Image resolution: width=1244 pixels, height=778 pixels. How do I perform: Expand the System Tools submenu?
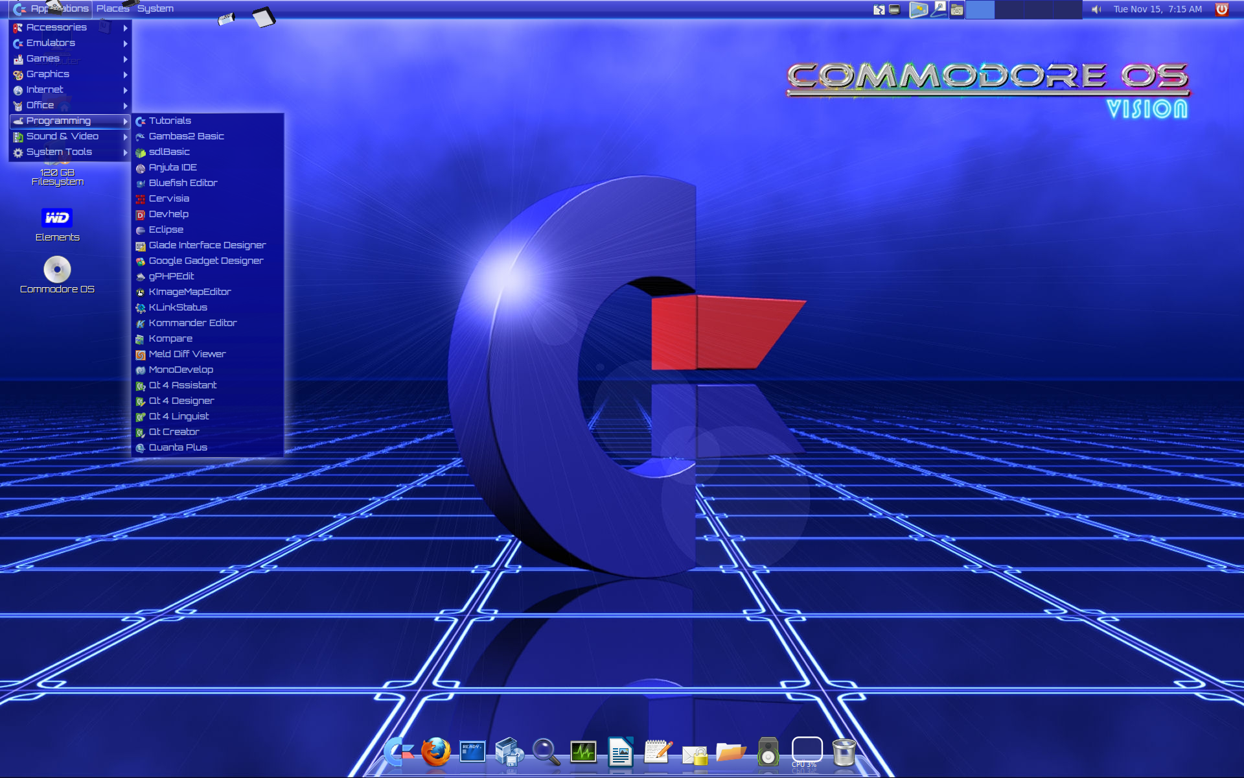click(x=58, y=152)
